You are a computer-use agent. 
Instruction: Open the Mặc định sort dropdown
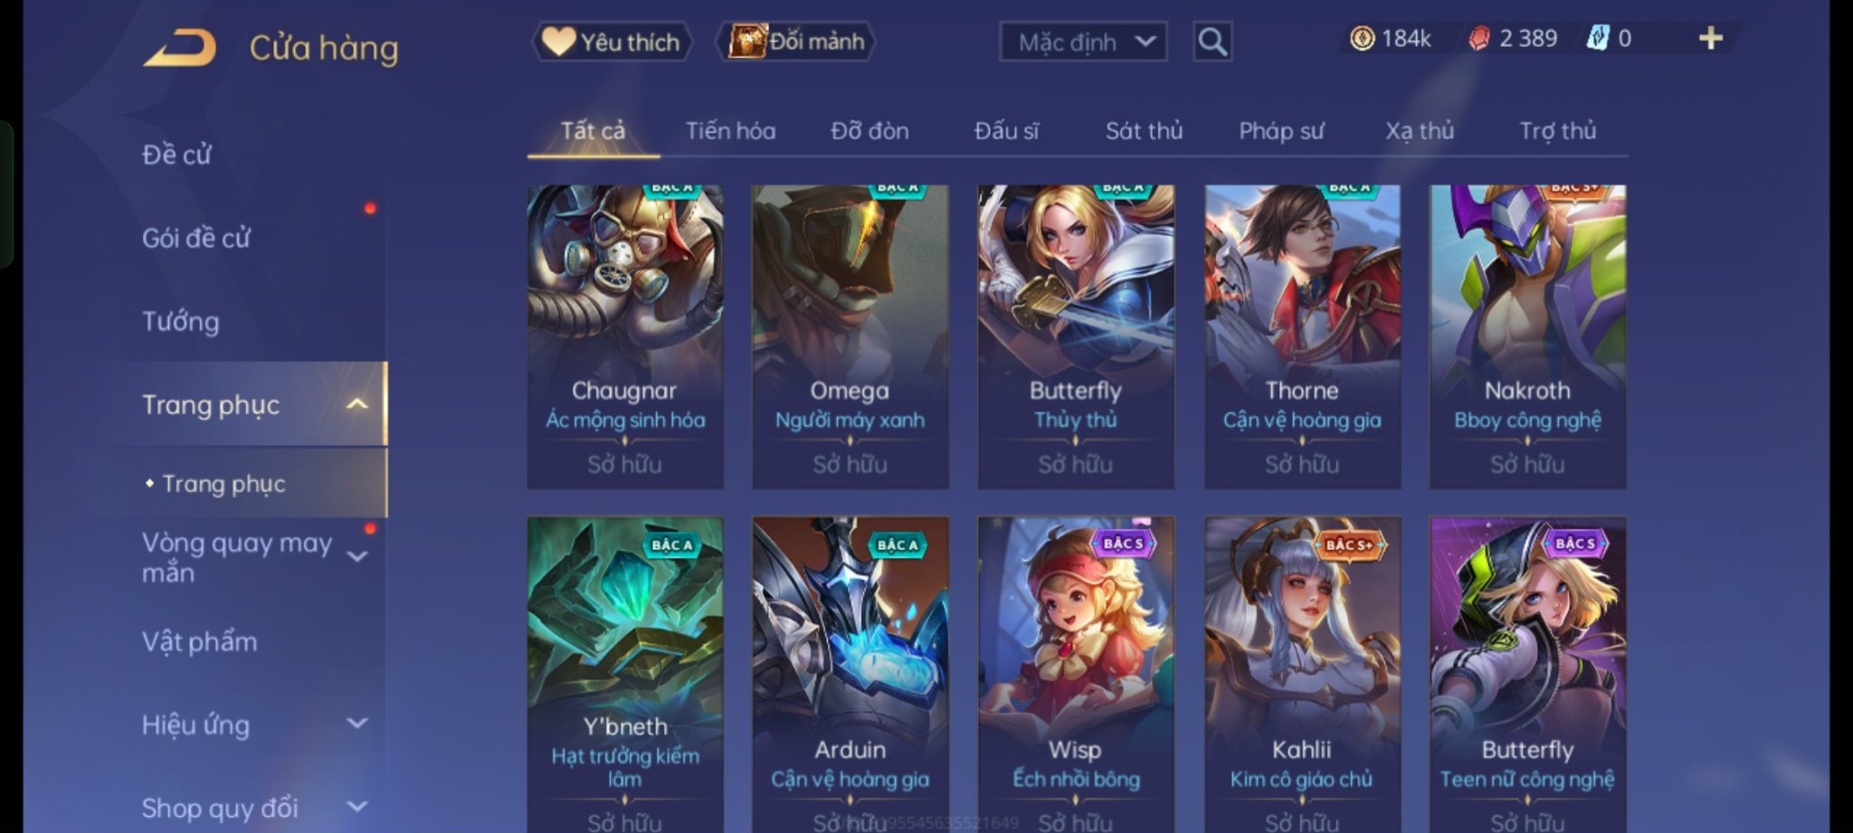[1083, 42]
